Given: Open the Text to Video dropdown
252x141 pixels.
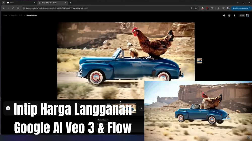Looking at the screenshot, I should coord(103,120).
